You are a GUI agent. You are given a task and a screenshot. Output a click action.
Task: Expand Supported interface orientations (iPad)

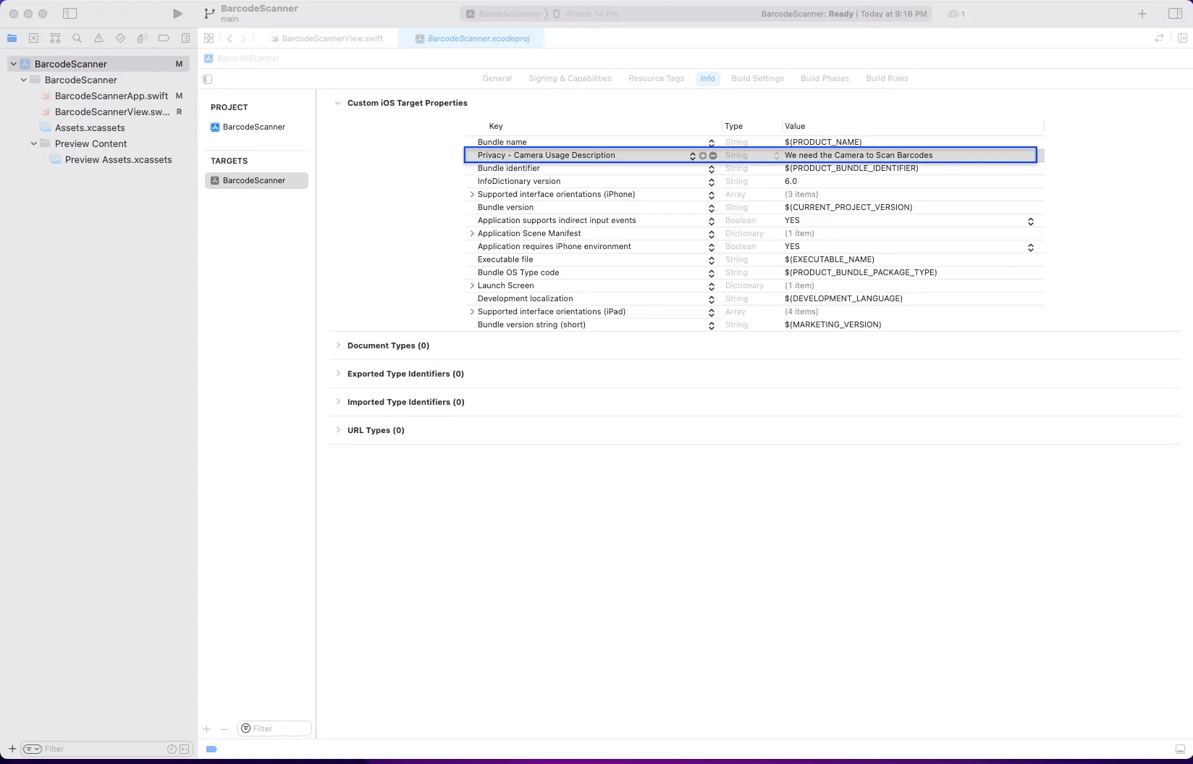(x=472, y=311)
